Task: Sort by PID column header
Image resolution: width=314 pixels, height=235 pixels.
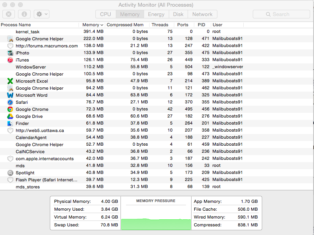Action: click(x=203, y=25)
